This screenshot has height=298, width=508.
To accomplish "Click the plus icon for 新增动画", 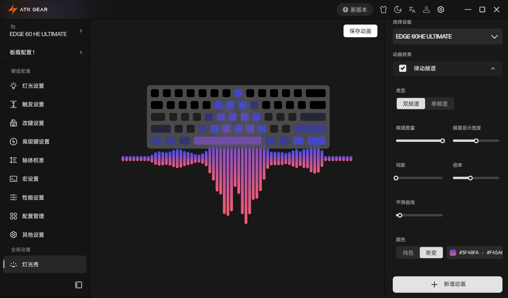I will coord(434,284).
